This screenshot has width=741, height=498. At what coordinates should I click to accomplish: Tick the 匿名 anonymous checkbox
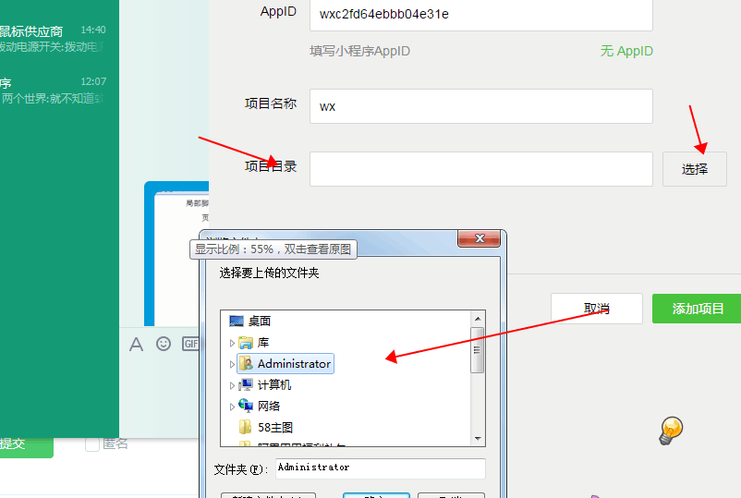tap(92, 444)
